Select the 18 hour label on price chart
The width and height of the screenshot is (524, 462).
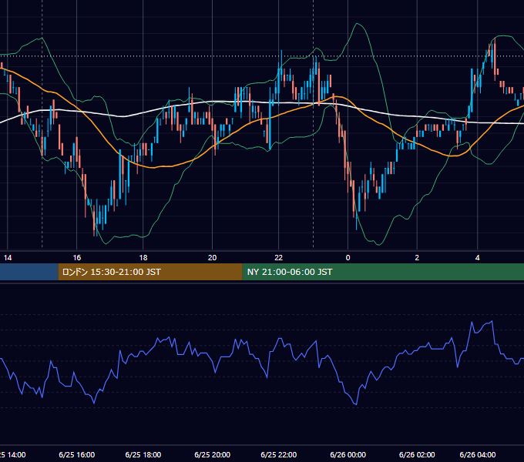(x=143, y=258)
